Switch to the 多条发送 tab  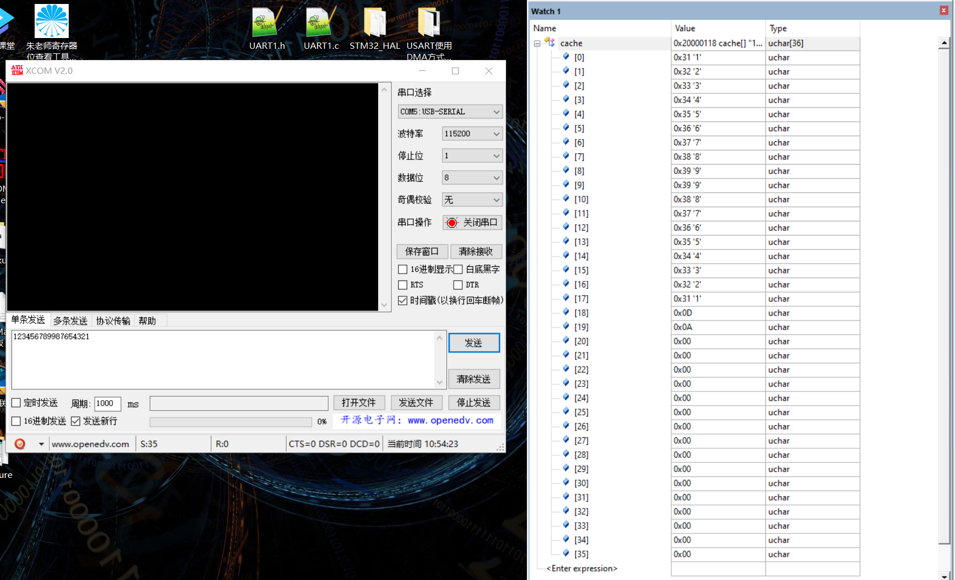(x=70, y=321)
